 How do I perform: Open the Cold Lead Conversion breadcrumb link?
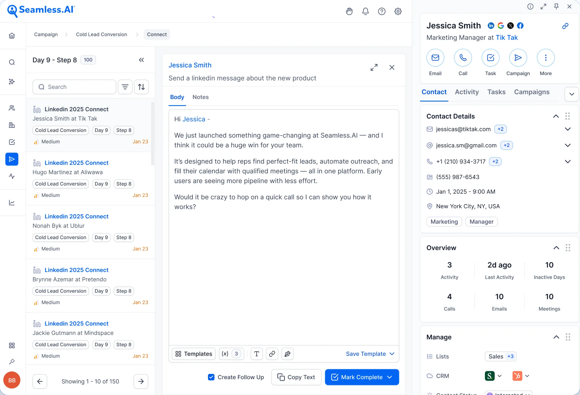coord(101,34)
